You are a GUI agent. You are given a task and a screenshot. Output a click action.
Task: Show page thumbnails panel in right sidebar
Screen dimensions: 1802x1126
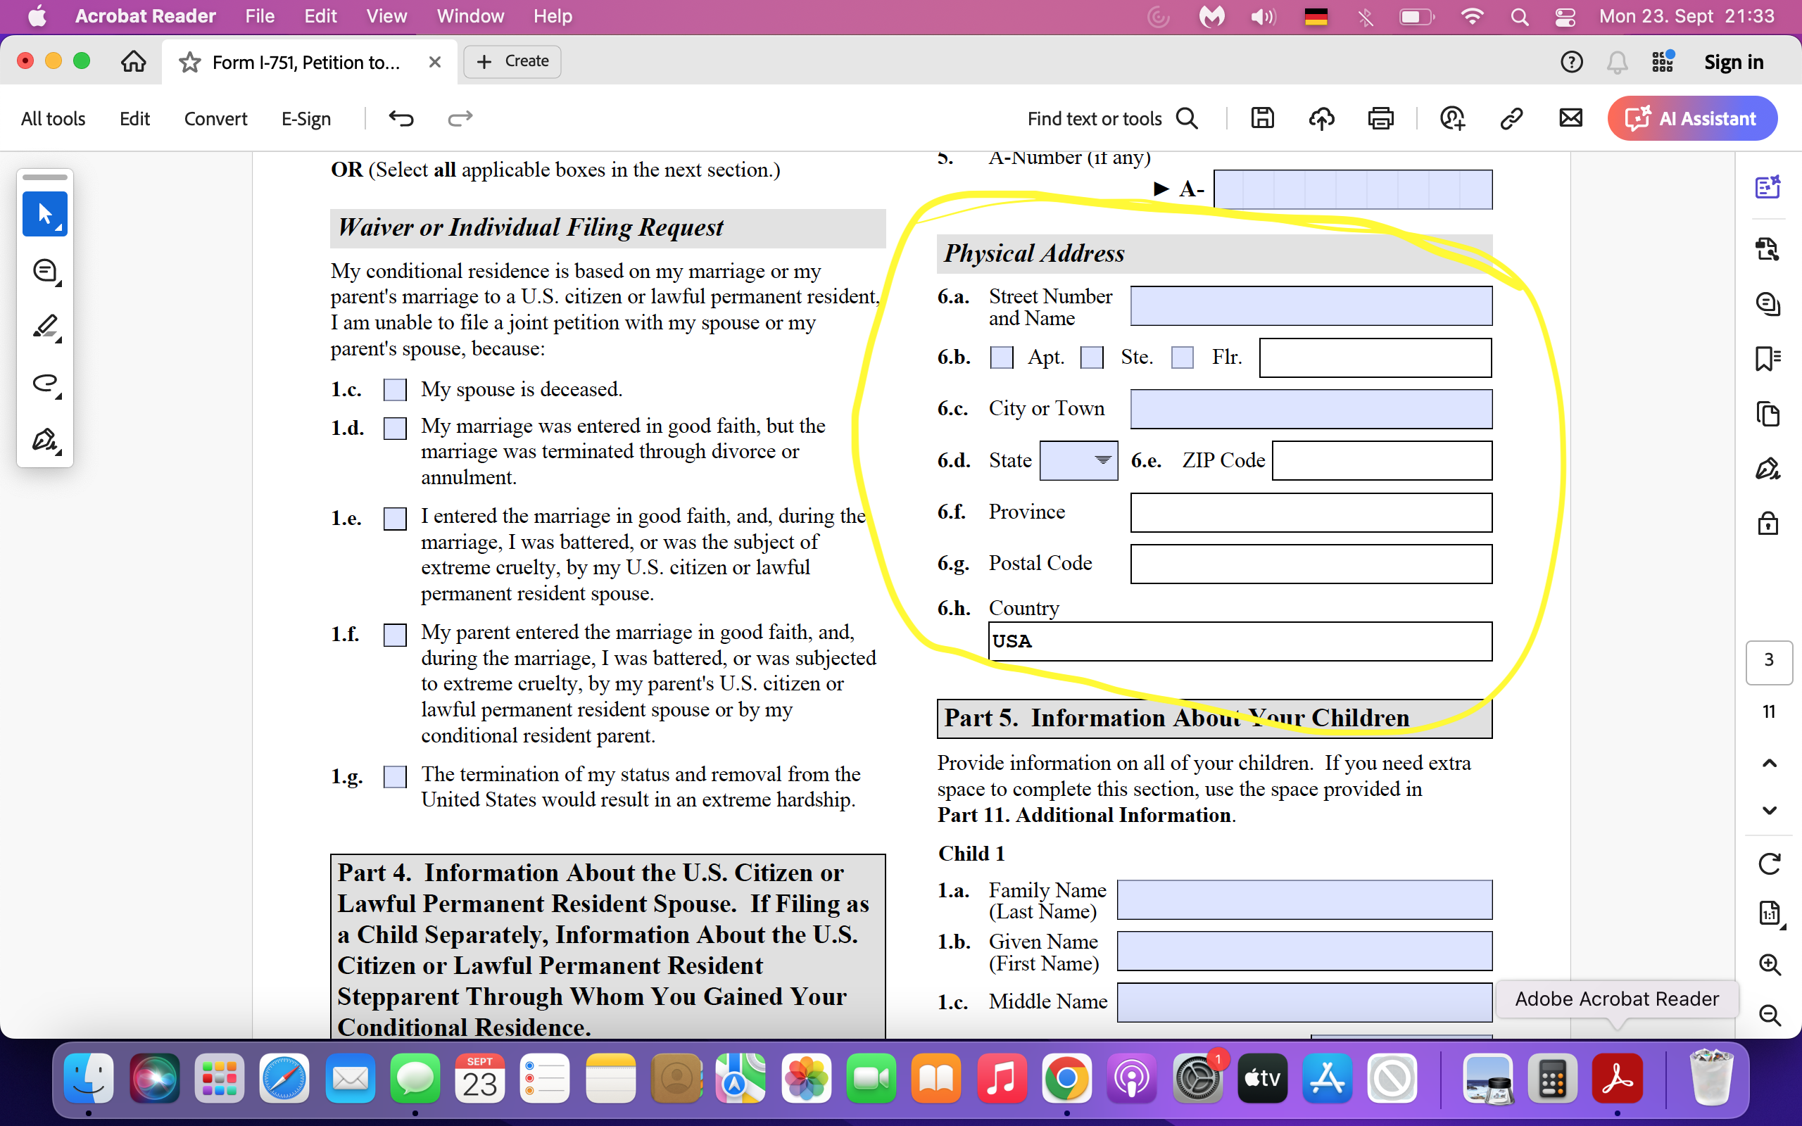pyautogui.click(x=1768, y=413)
